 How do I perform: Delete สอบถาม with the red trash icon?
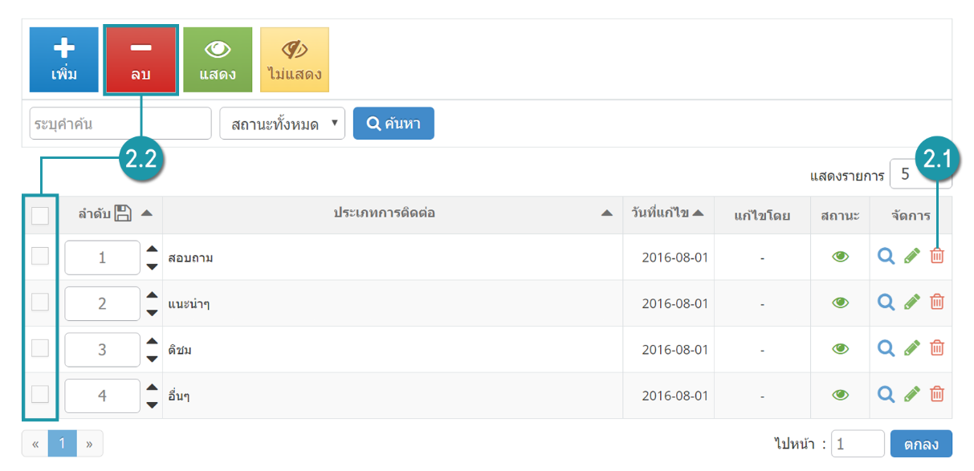point(937,256)
